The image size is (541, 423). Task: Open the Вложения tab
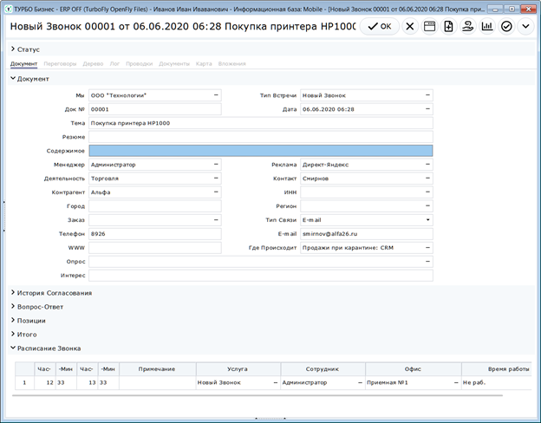[x=231, y=64]
